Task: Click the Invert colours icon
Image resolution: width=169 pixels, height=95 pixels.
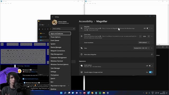Action: 82,66
